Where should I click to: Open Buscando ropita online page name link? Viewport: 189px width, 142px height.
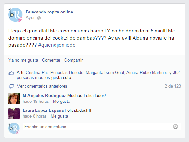pos(49,12)
